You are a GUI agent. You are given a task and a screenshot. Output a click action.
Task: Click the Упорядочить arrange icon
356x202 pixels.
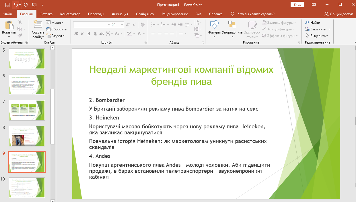(x=232, y=25)
